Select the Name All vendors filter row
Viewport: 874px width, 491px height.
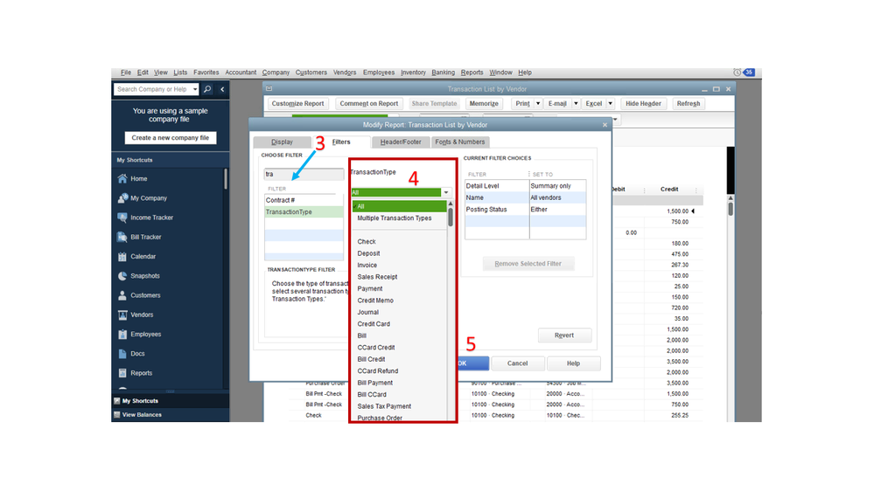coord(526,197)
